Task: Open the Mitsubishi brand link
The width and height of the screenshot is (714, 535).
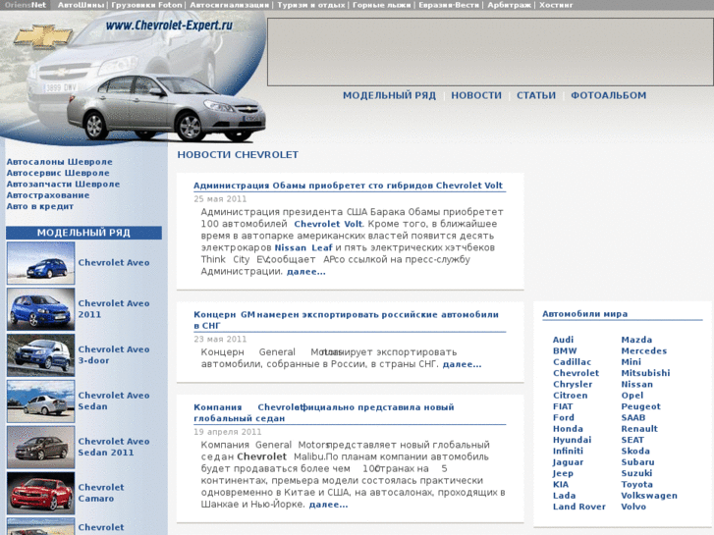Action: click(x=645, y=373)
